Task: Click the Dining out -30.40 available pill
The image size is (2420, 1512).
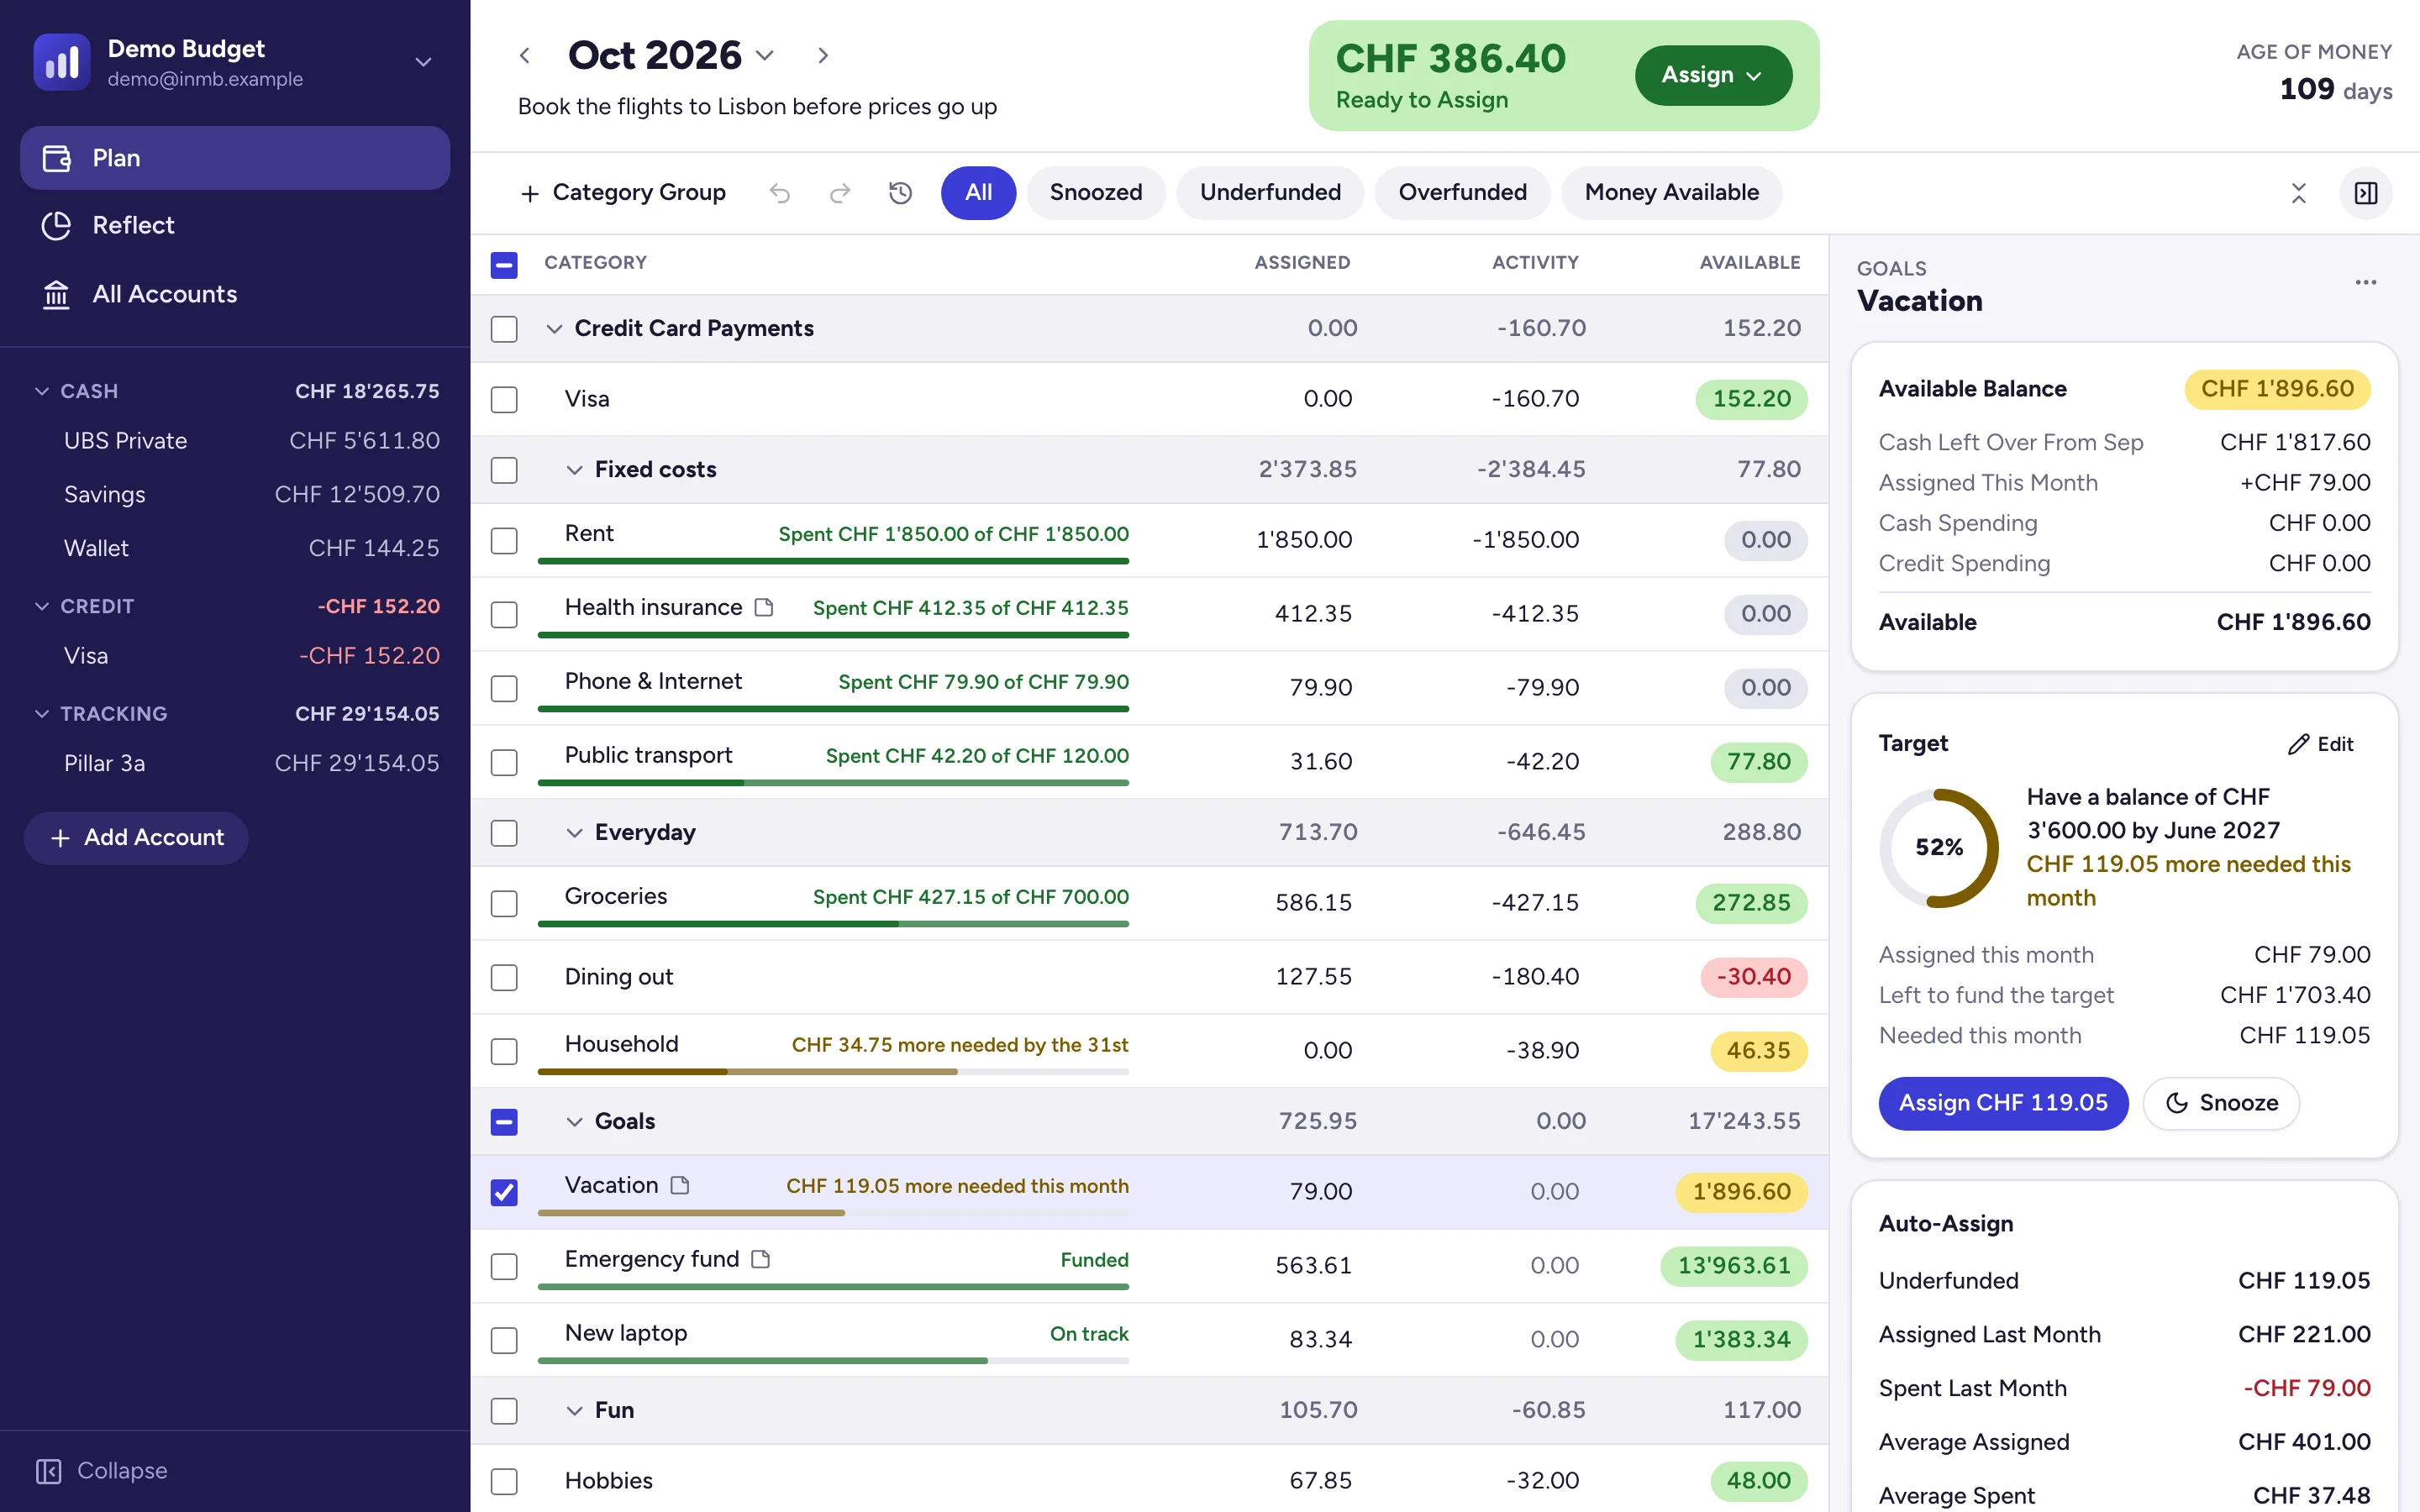Action: tap(1753, 977)
